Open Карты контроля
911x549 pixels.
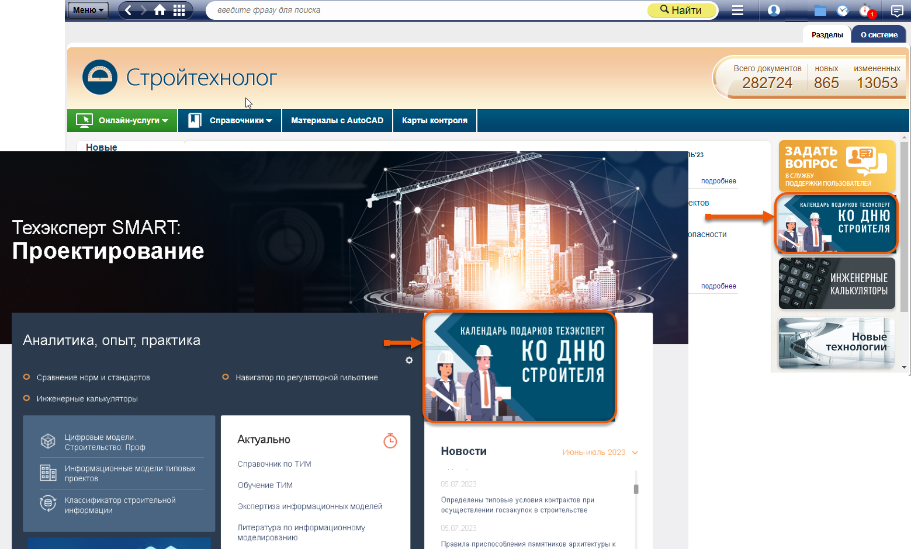point(435,120)
